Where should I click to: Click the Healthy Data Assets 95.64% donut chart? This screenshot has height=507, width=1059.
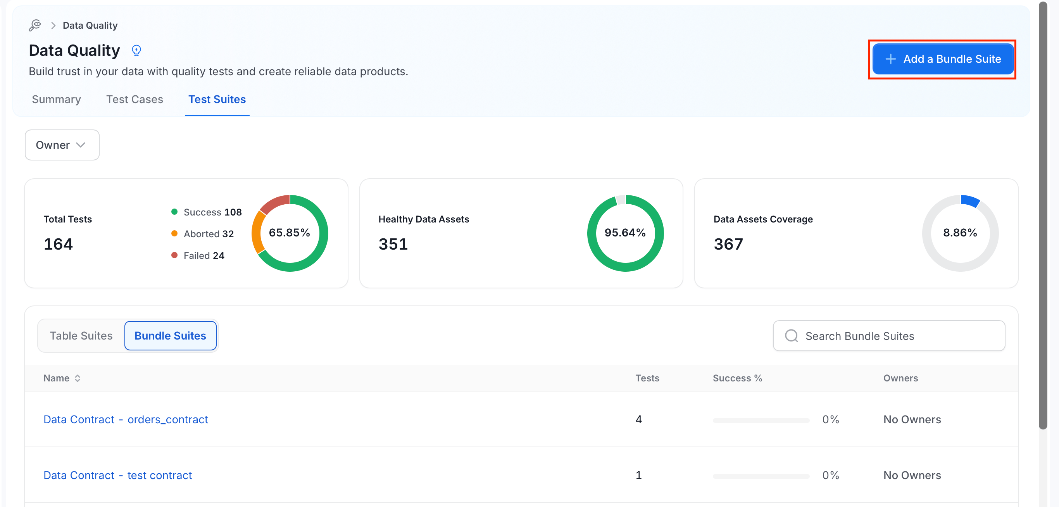pos(625,233)
